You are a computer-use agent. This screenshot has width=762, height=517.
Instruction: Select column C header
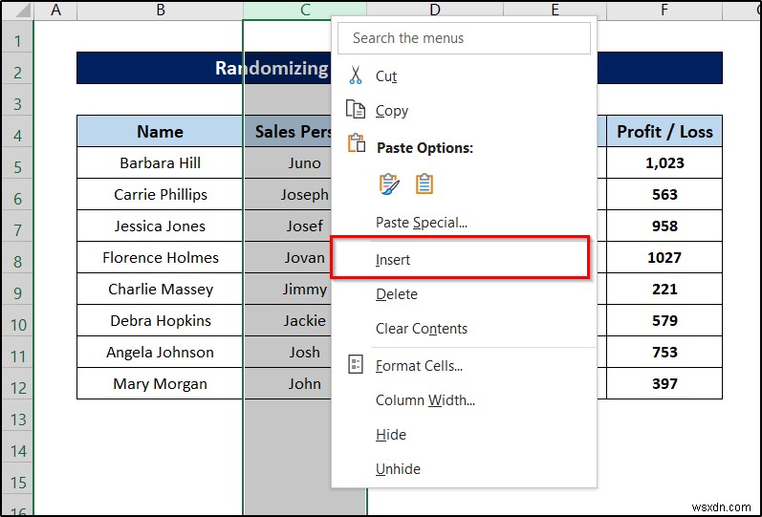coord(305,10)
